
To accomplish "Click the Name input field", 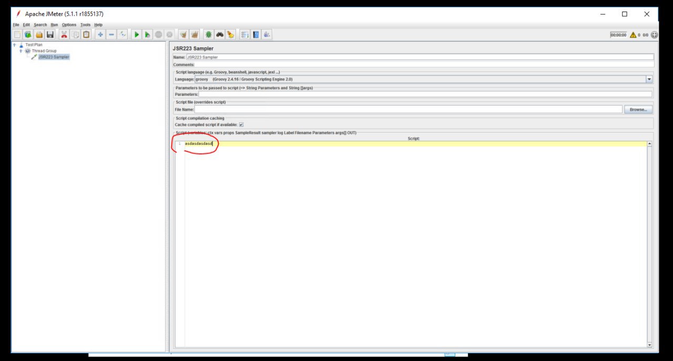I will tap(420, 57).
